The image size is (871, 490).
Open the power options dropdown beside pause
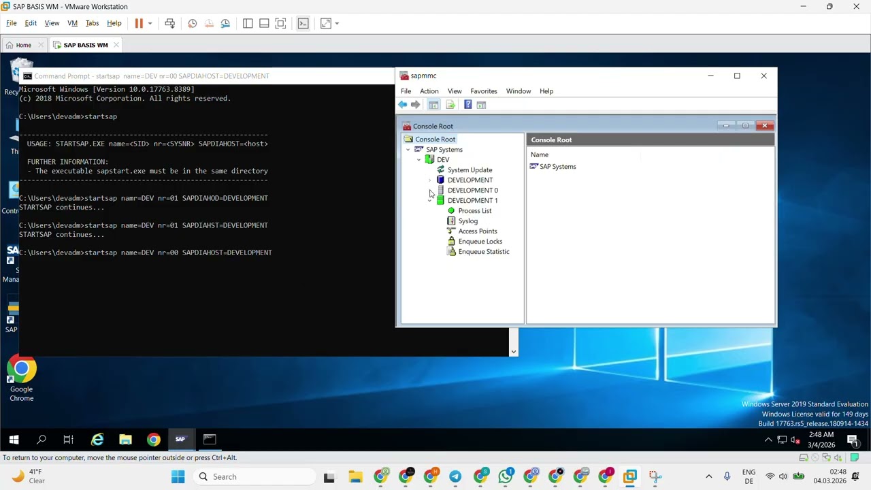(150, 23)
